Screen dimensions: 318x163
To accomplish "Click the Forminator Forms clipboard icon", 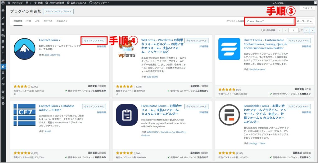I will pyautogui.click(x=127, y=114).
